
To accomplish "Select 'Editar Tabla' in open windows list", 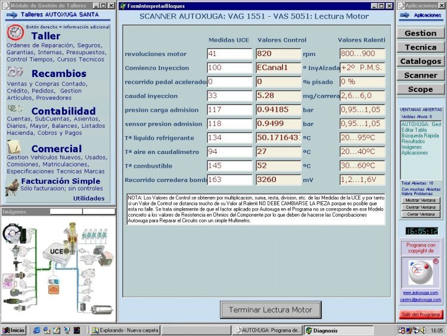I will 414,130.
